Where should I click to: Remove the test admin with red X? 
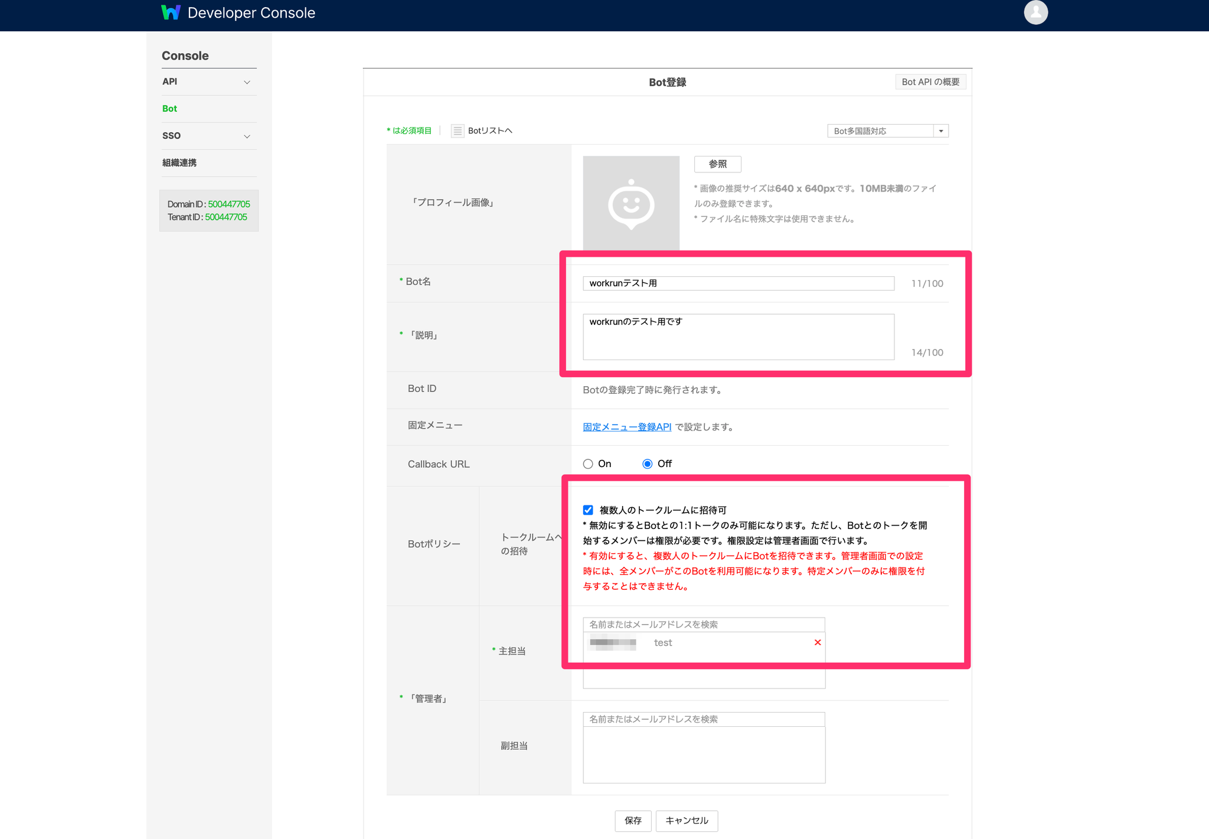coord(818,642)
